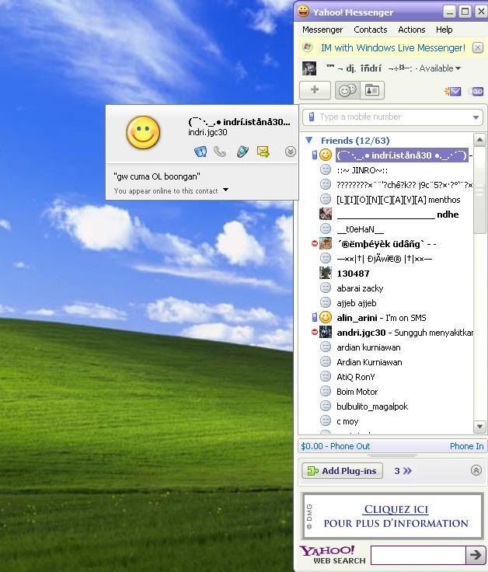Open Yahoo Mail envelope icon

[452, 91]
